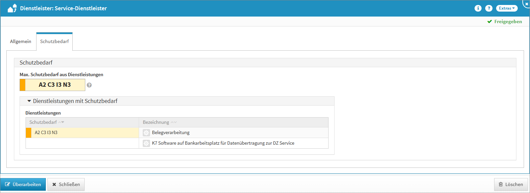Click the Löschen button
530x193 pixels.
coord(511,184)
